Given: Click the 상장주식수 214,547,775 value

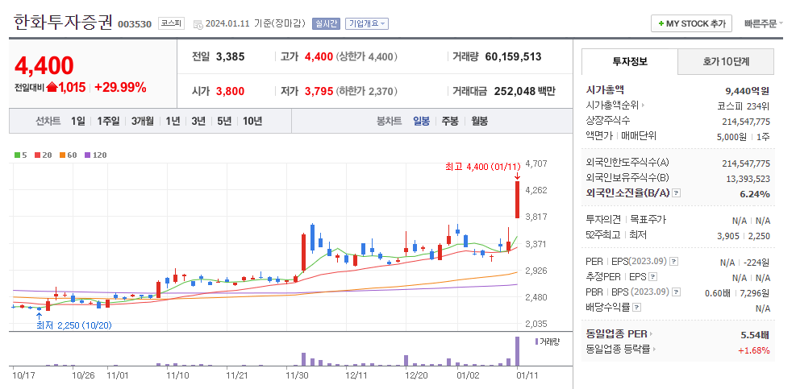Looking at the screenshot, I should [746, 122].
